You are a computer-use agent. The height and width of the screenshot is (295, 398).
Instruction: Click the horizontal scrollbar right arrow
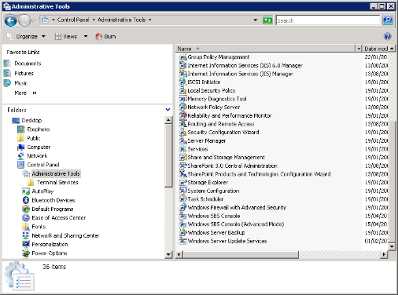384,254
